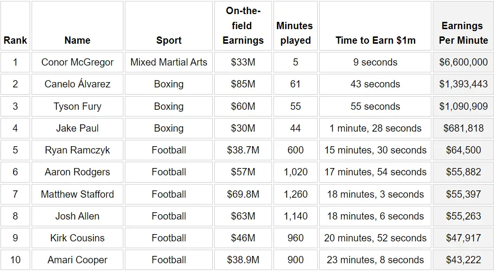Click the Jake Paul cell
This screenshot has width=494, height=271.
tap(77, 128)
